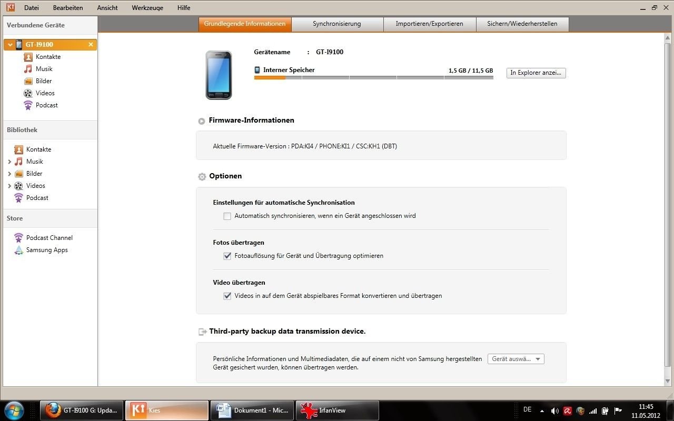674x421 pixels.
Task: Open the Datei menu
Action: point(32,8)
